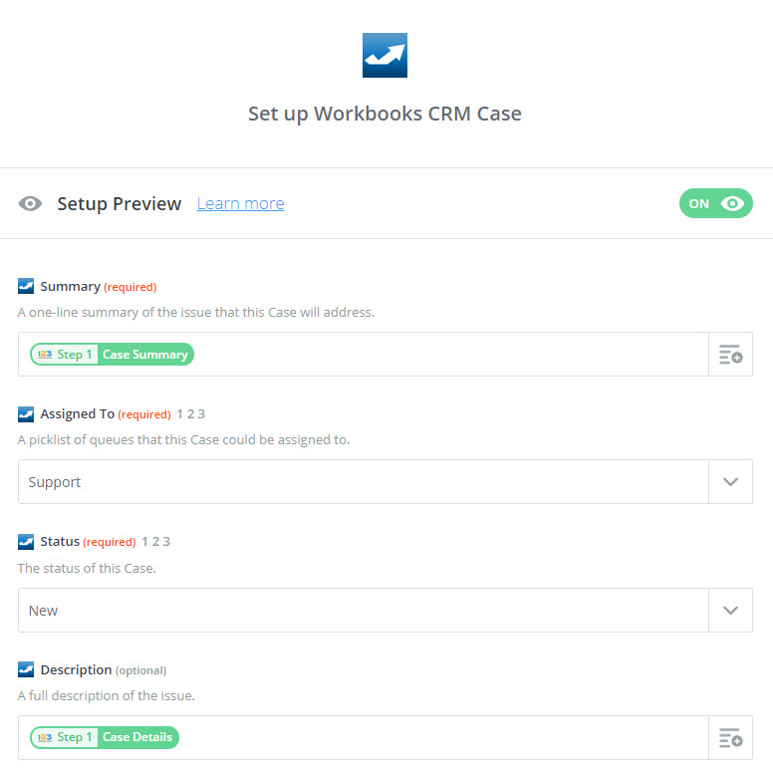Click the Workbooks icon beside Summary label

pyautogui.click(x=26, y=286)
